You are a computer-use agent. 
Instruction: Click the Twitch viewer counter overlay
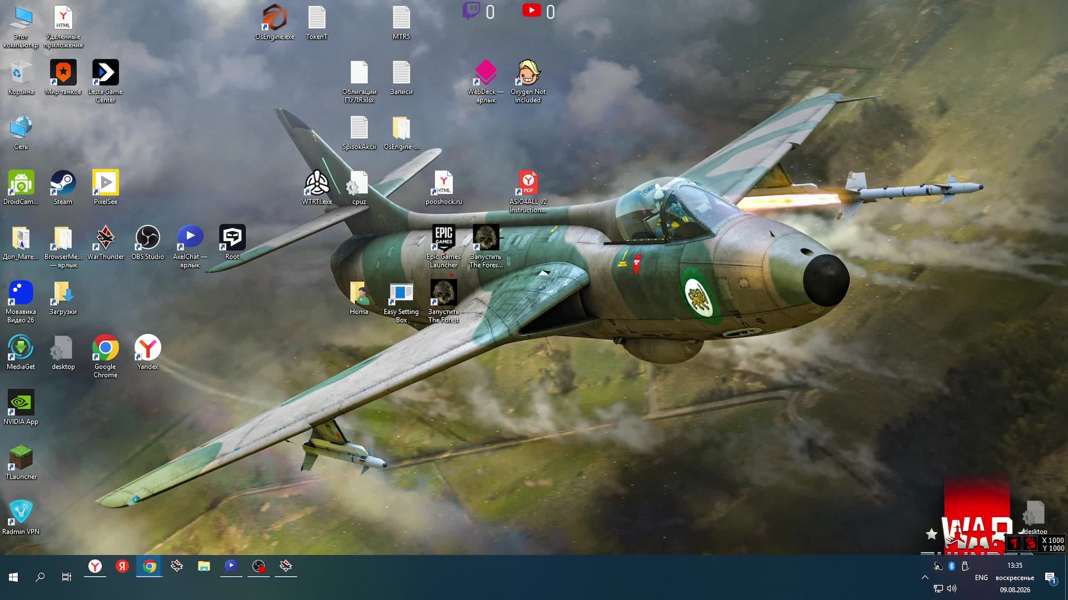click(x=479, y=11)
